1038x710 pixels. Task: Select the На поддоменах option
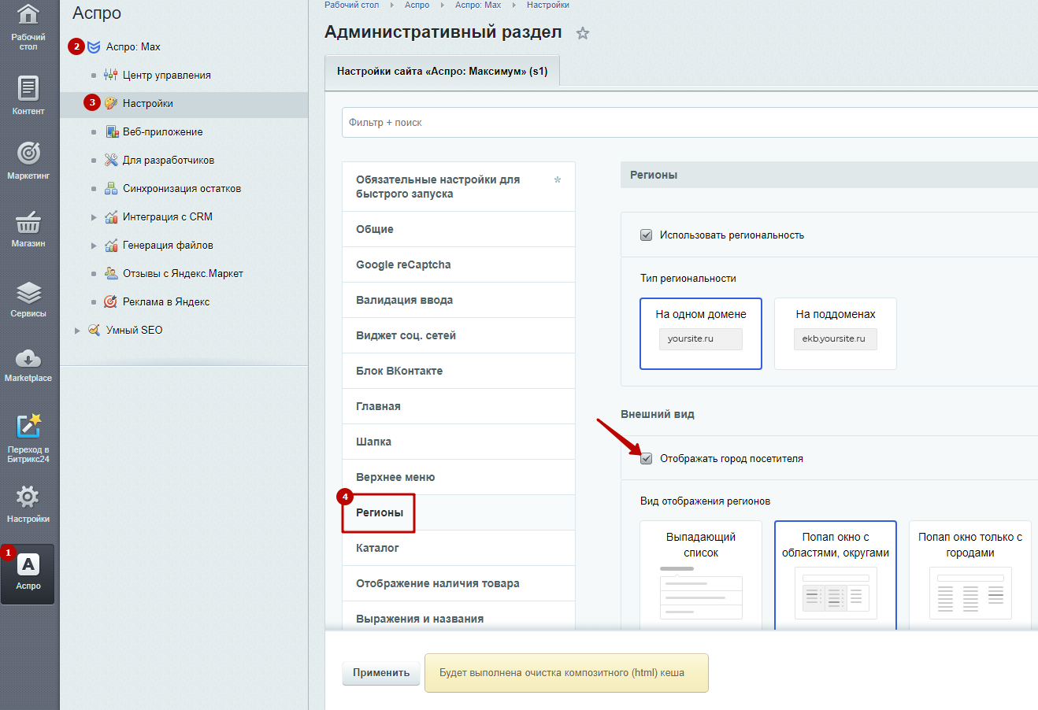pos(836,334)
